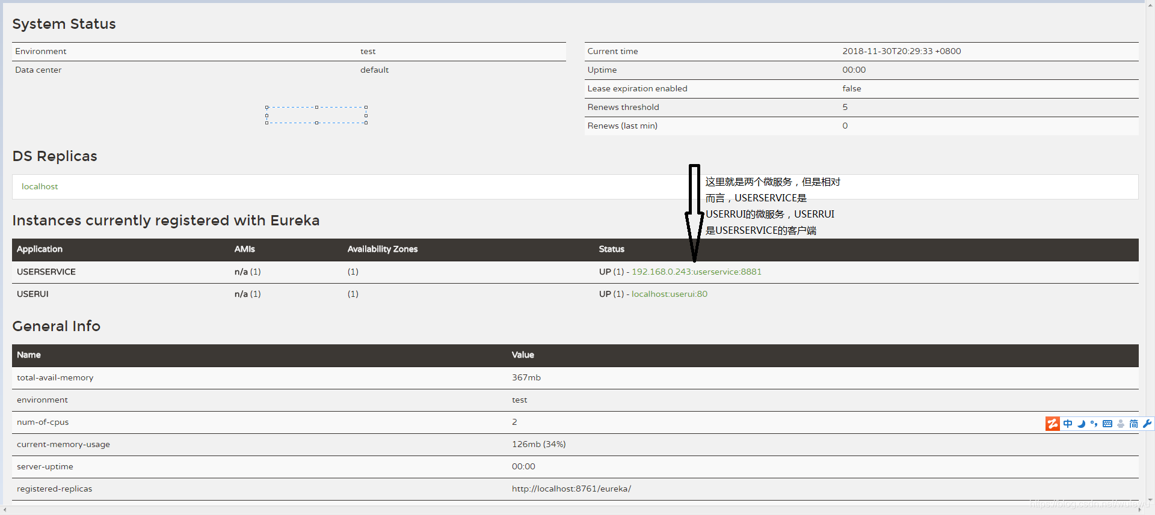Viewport: 1155px width, 515px height.
Task: Click the vertical scrollbar down arrow
Action: 1150,500
